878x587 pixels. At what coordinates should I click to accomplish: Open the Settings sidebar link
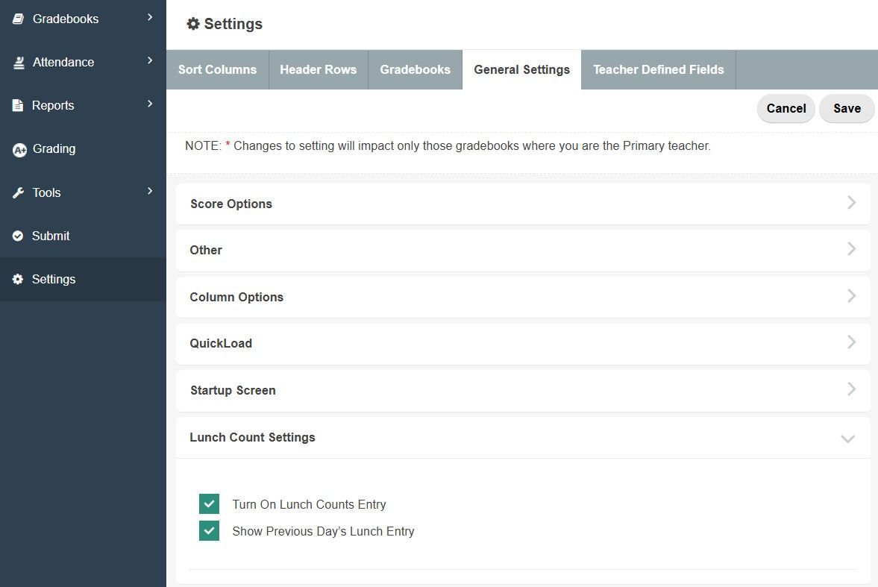point(83,279)
